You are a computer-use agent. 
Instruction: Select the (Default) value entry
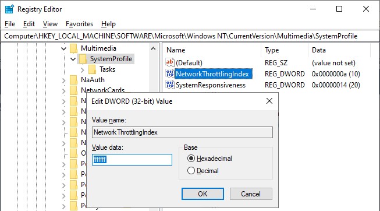pyautogui.click(x=189, y=62)
